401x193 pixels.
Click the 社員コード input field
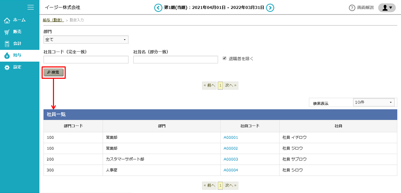click(86, 60)
